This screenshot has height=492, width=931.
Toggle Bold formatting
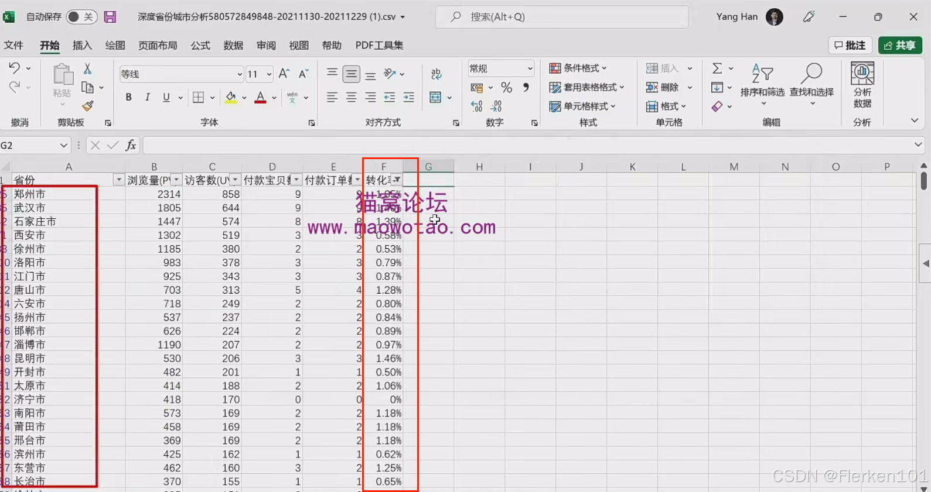tap(128, 97)
